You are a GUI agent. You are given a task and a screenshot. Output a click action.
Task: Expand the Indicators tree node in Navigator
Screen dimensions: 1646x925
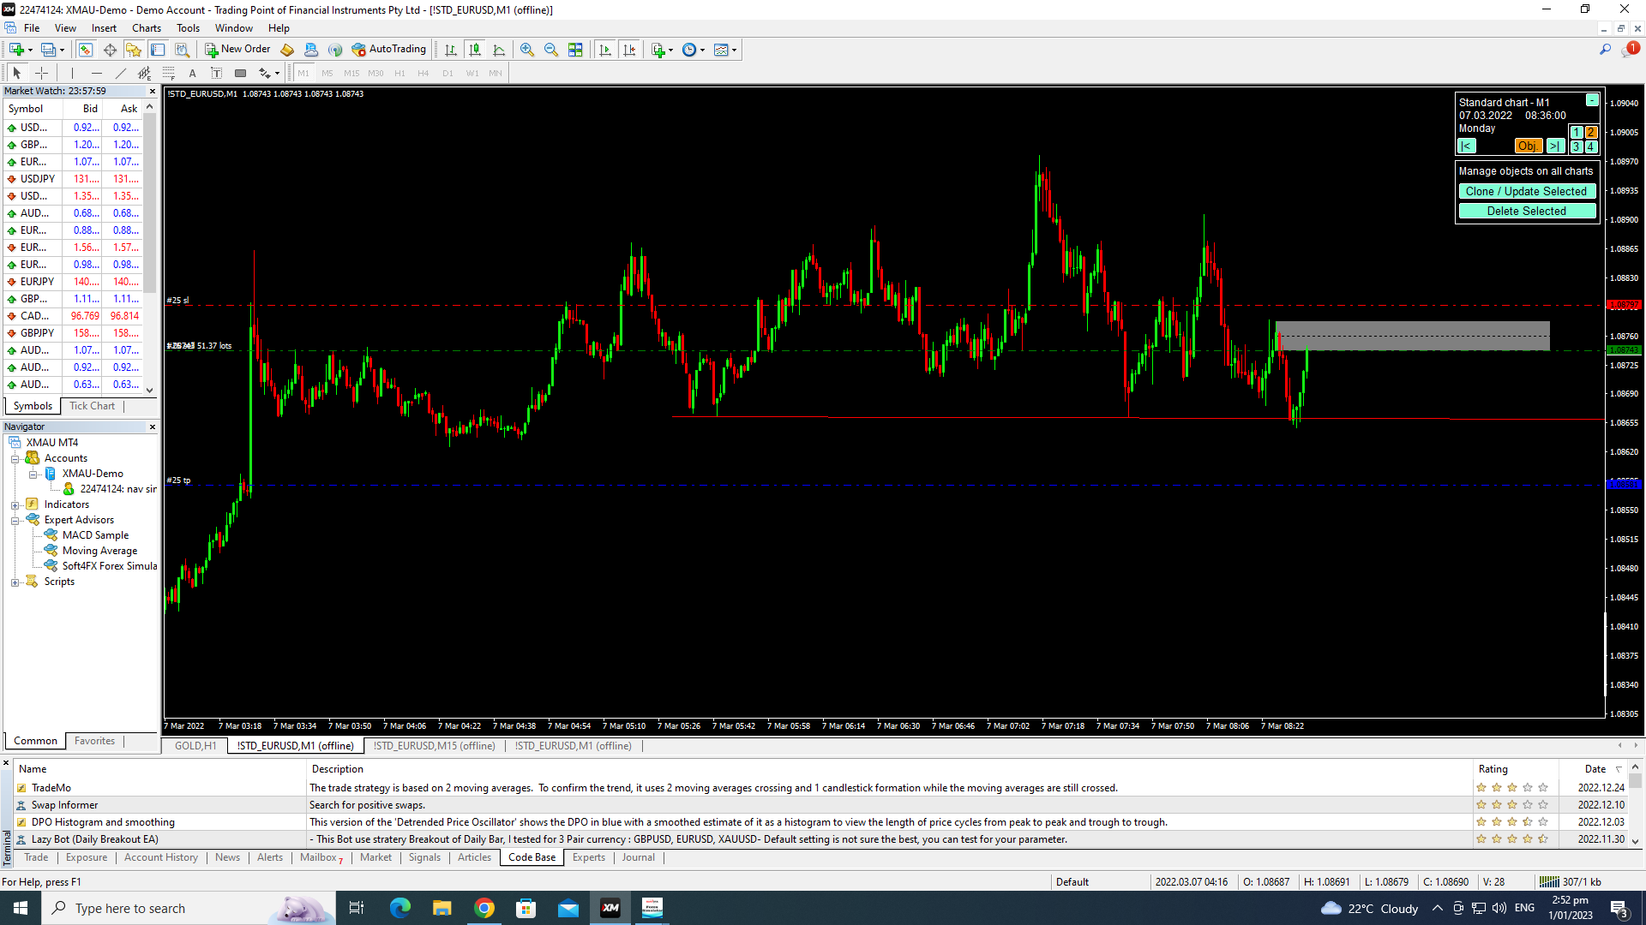point(15,505)
